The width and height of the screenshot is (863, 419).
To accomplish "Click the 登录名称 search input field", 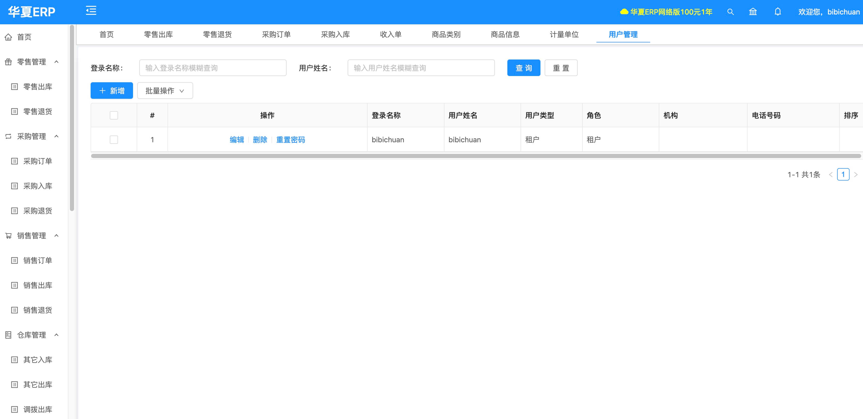I will click(213, 68).
